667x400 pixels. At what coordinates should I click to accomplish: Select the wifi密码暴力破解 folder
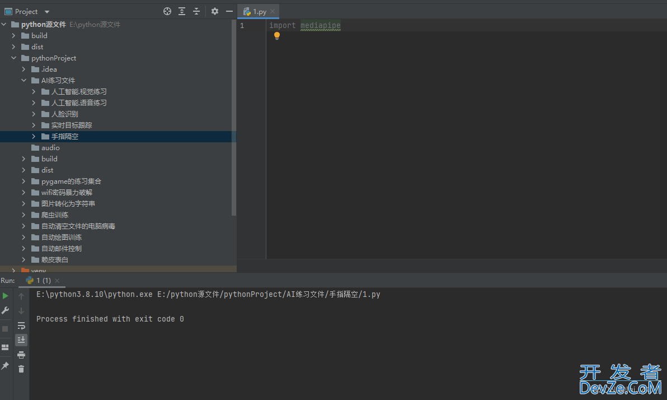tap(67, 193)
